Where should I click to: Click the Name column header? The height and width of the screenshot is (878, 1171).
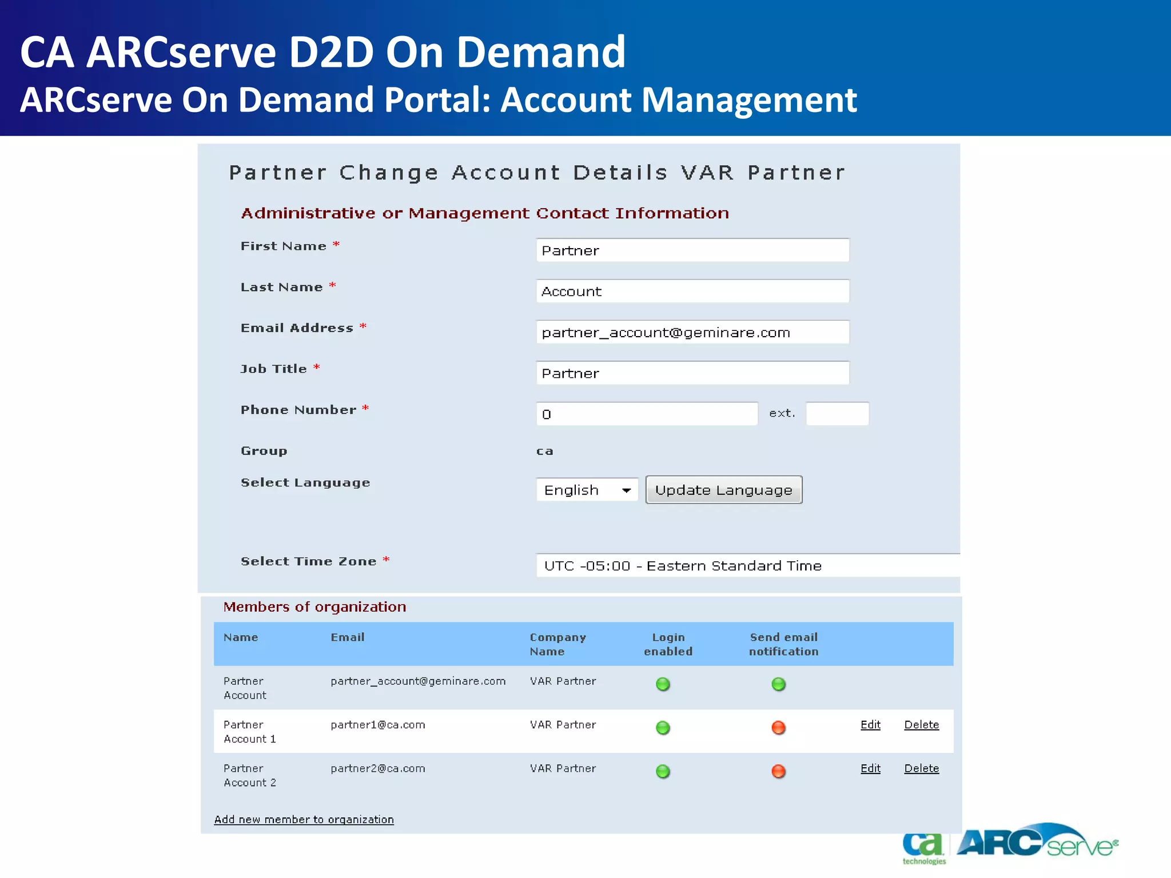point(241,637)
